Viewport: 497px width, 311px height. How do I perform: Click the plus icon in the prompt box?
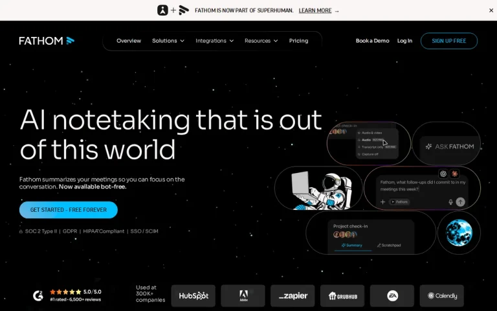382,202
